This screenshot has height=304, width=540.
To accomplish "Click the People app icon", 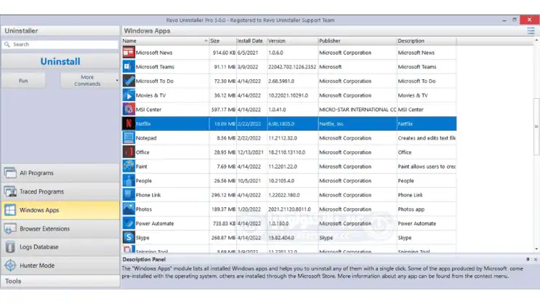I will click(129, 180).
